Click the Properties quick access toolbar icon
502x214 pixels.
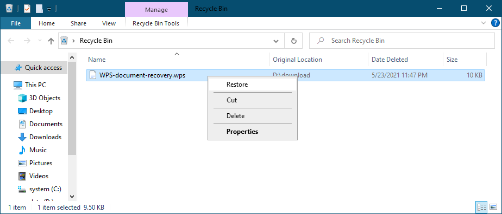27,8
